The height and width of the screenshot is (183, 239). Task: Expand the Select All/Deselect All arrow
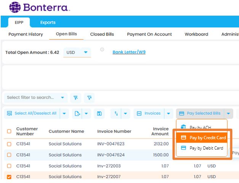point(64,114)
